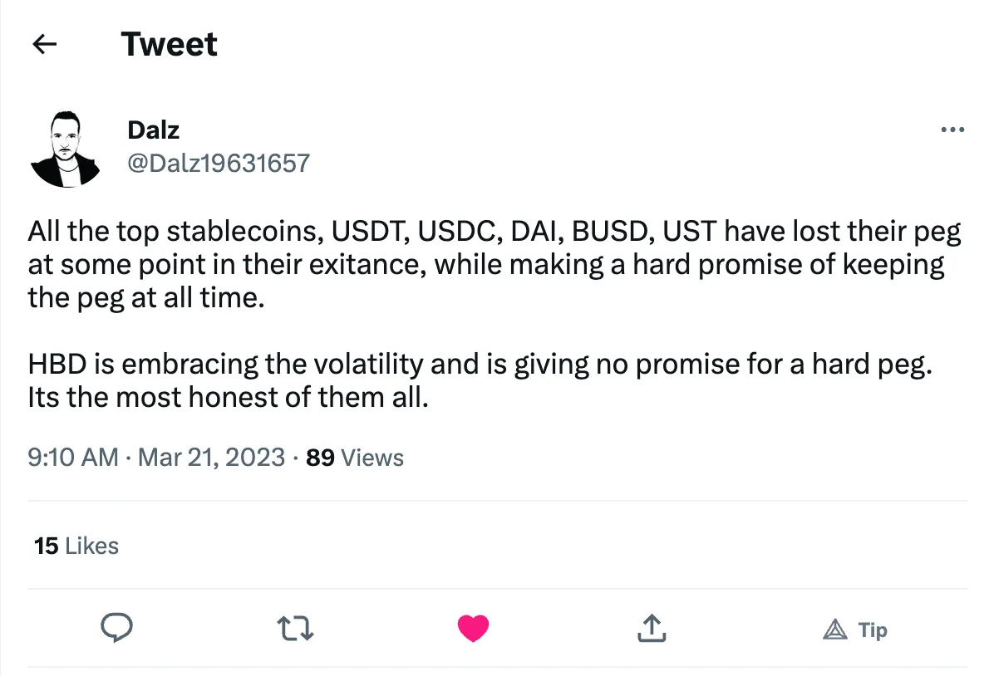Open the 89 Views analytics

[x=354, y=458]
